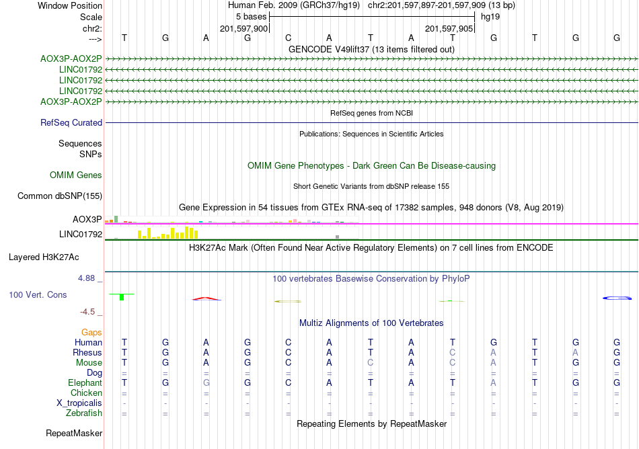Open '100 vertebrates Basewise Conservation by PhyloP' title
Image resolution: width=639 pixels, height=449 pixels.
(371, 278)
